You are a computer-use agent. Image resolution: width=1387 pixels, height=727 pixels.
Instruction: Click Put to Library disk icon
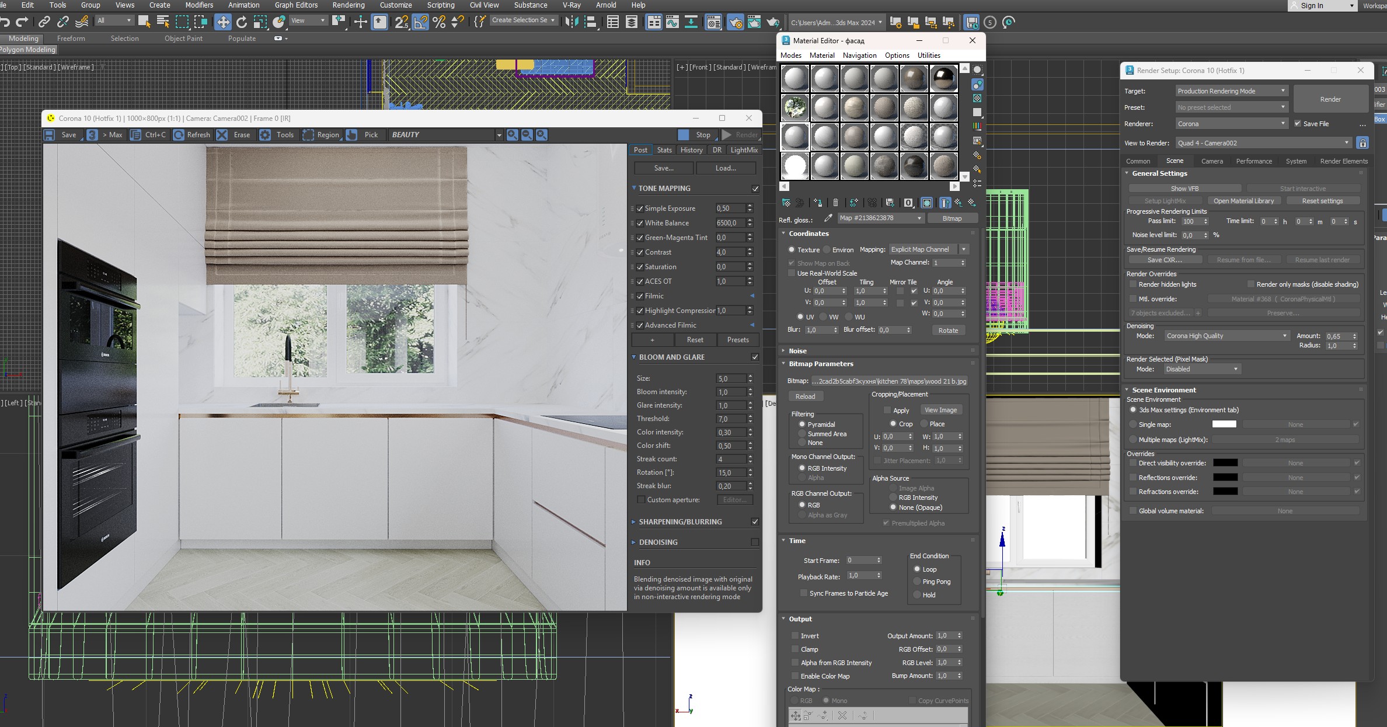[x=890, y=203]
